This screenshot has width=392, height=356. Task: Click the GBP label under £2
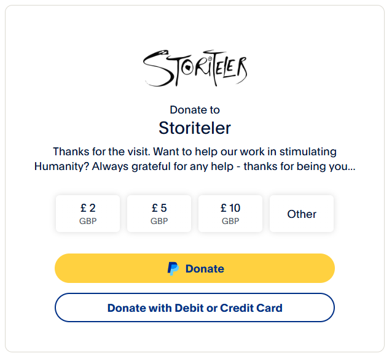coord(88,222)
